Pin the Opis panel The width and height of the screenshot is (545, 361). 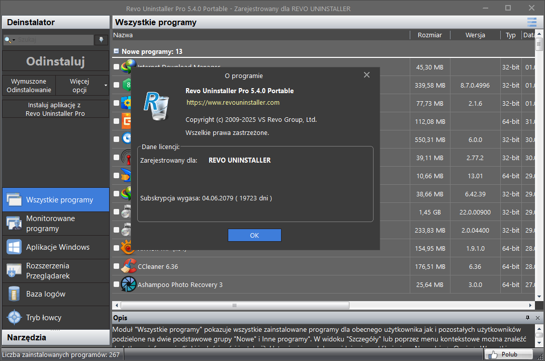point(527,318)
